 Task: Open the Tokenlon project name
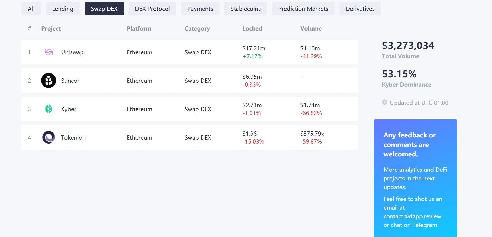click(x=73, y=137)
